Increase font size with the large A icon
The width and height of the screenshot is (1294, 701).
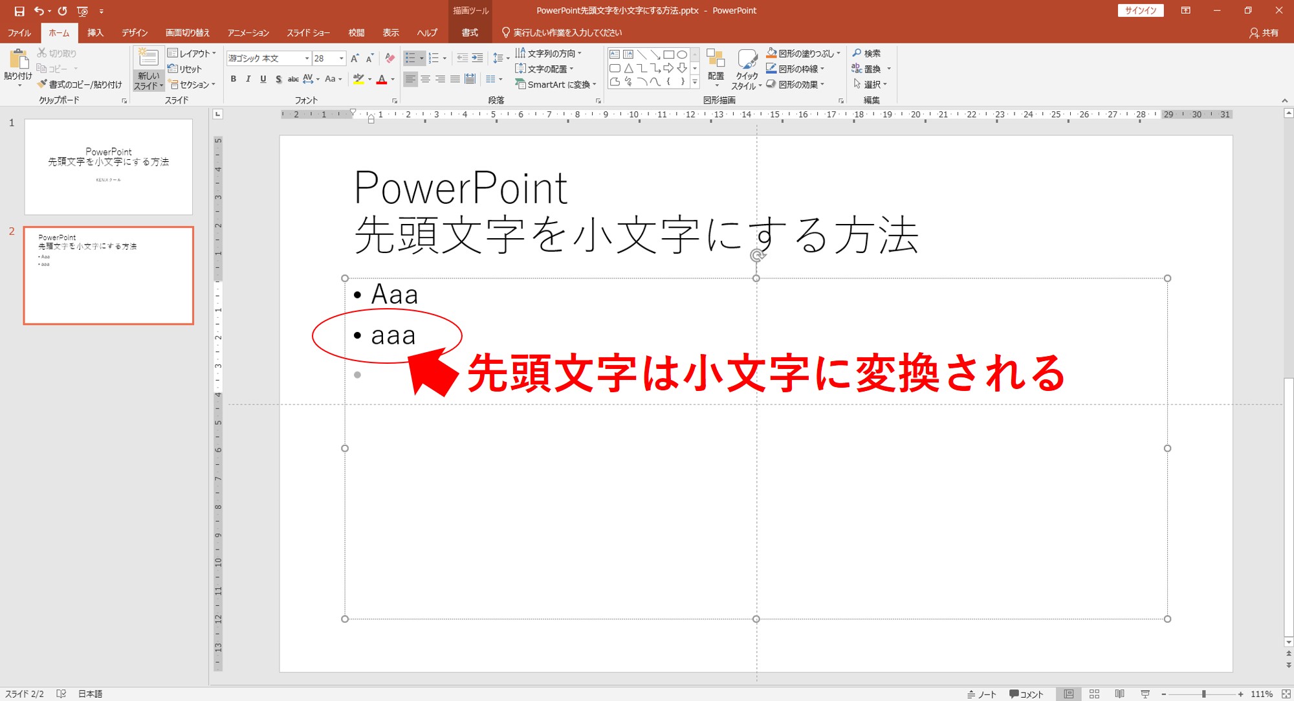coord(355,58)
